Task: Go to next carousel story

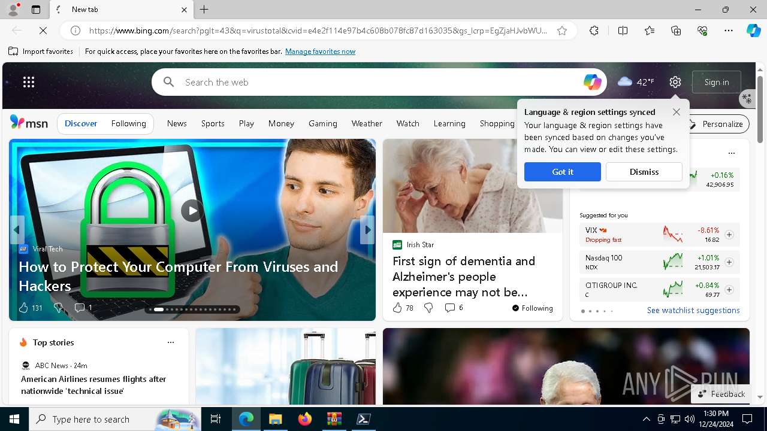Action: (367, 230)
